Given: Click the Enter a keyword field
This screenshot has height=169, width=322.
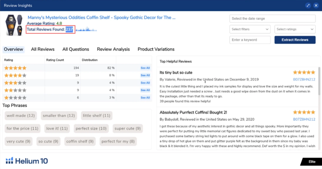Looking at the screenshot, I should (x=250, y=40).
